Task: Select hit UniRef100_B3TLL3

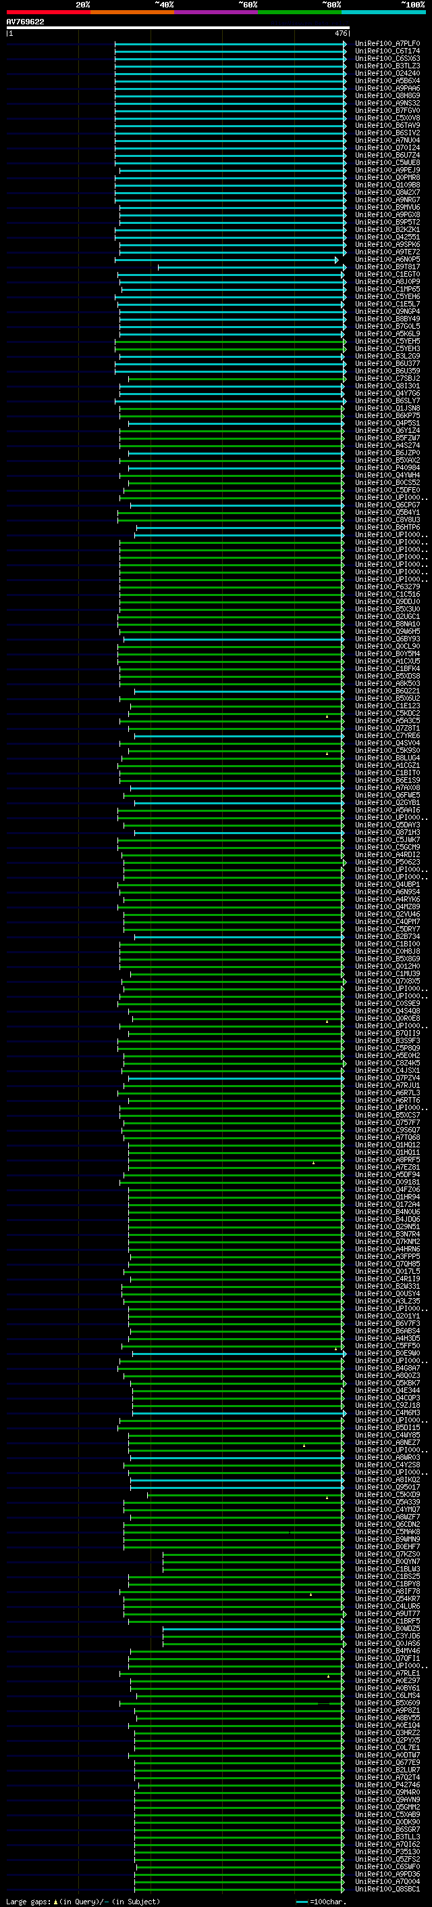Action: point(387,1837)
